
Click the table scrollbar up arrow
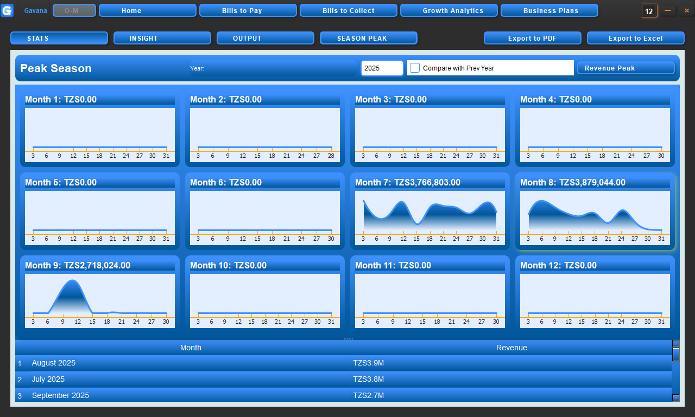(676, 344)
